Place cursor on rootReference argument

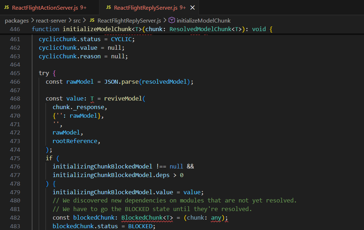point(75,141)
